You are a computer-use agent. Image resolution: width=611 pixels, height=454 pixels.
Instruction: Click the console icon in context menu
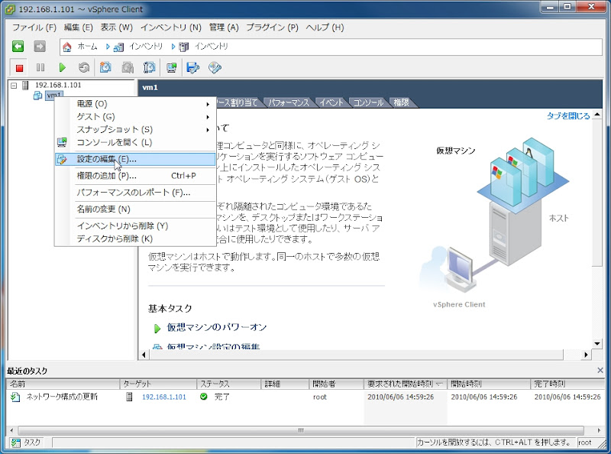click(62, 142)
